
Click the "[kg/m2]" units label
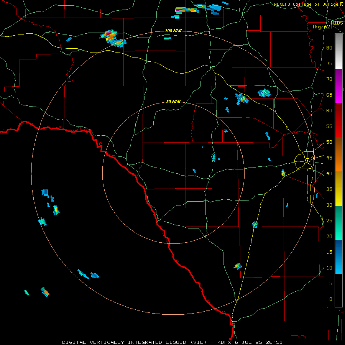322,27
